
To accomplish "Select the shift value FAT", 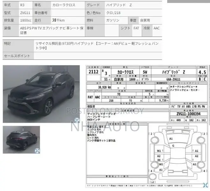I will (136, 28).
